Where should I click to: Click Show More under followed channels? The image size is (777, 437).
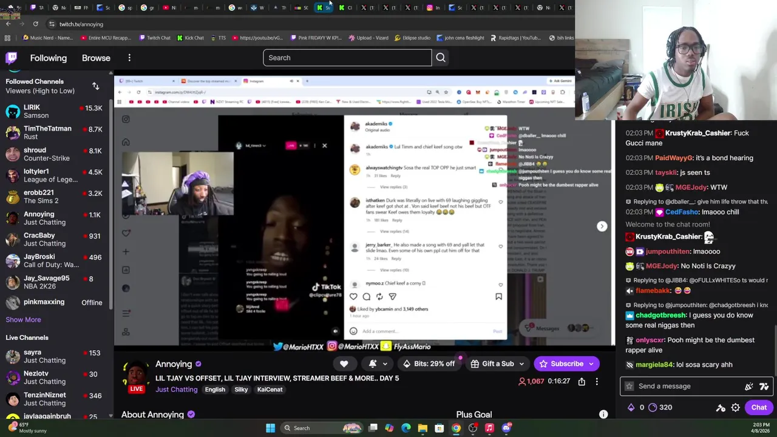23,319
